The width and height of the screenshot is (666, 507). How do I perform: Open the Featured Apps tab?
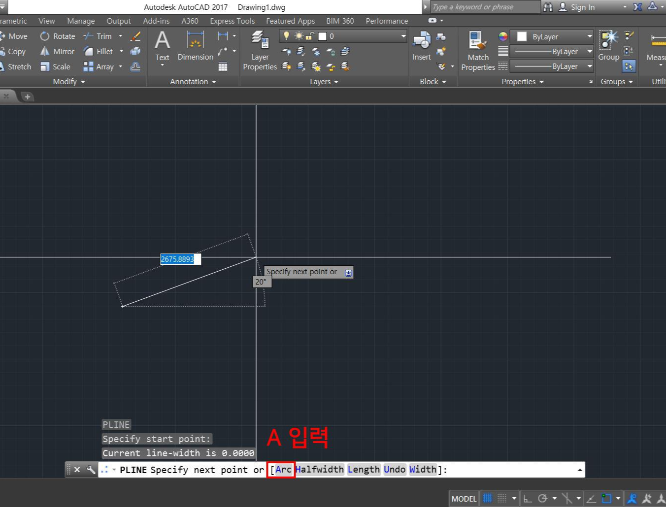[290, 21]
